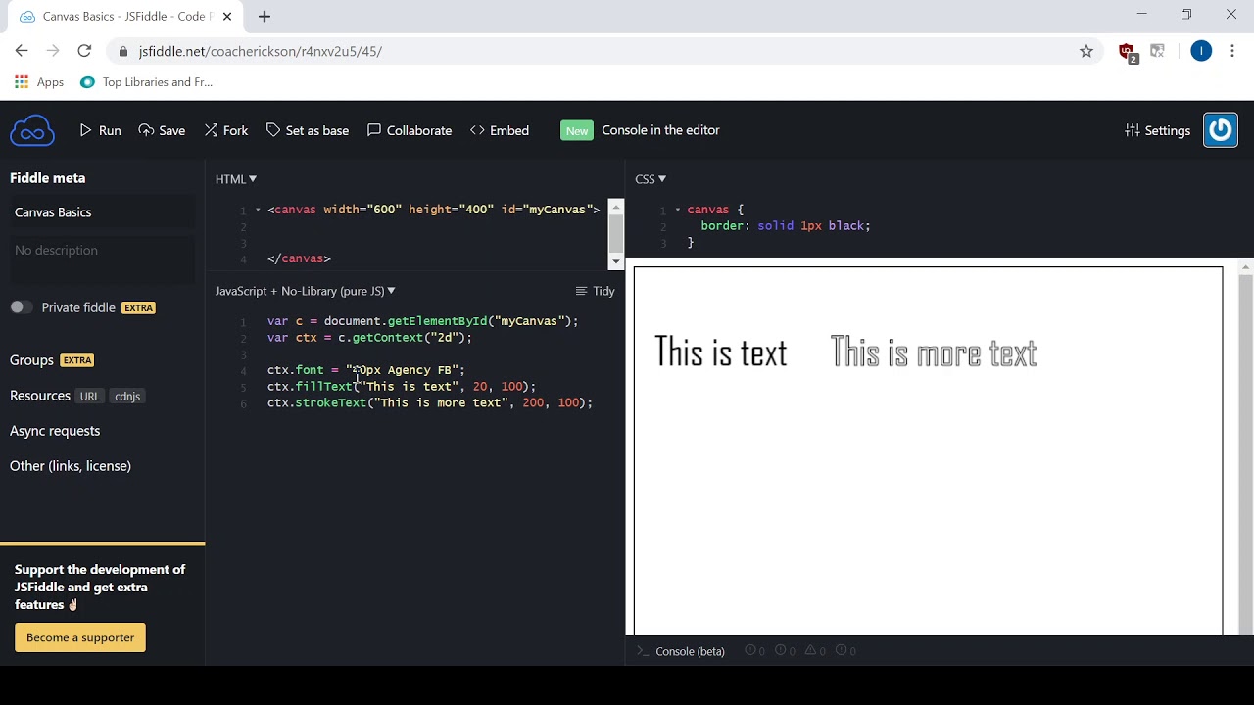1254x705 pixels.
Task: Click the border CSS property line
Action: (785, 226)
